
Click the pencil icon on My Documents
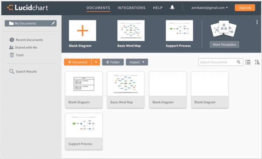click(53, 23)
